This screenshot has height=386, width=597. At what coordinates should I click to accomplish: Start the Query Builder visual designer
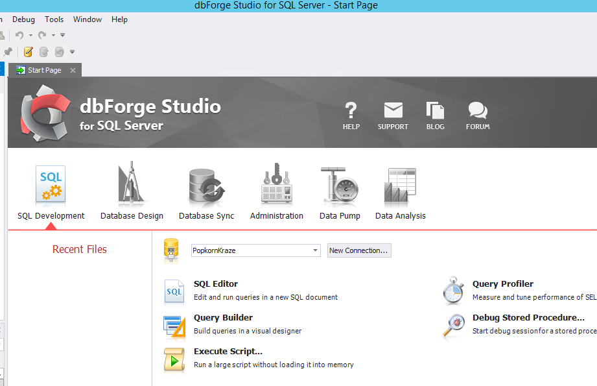pyautogui.click(x=222, y=318)
